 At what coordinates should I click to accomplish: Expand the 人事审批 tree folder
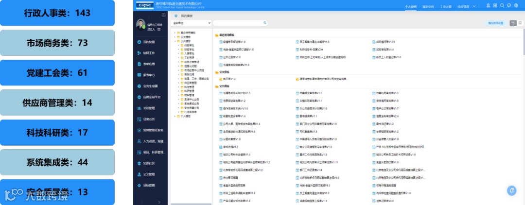click(x=179, y=53)
